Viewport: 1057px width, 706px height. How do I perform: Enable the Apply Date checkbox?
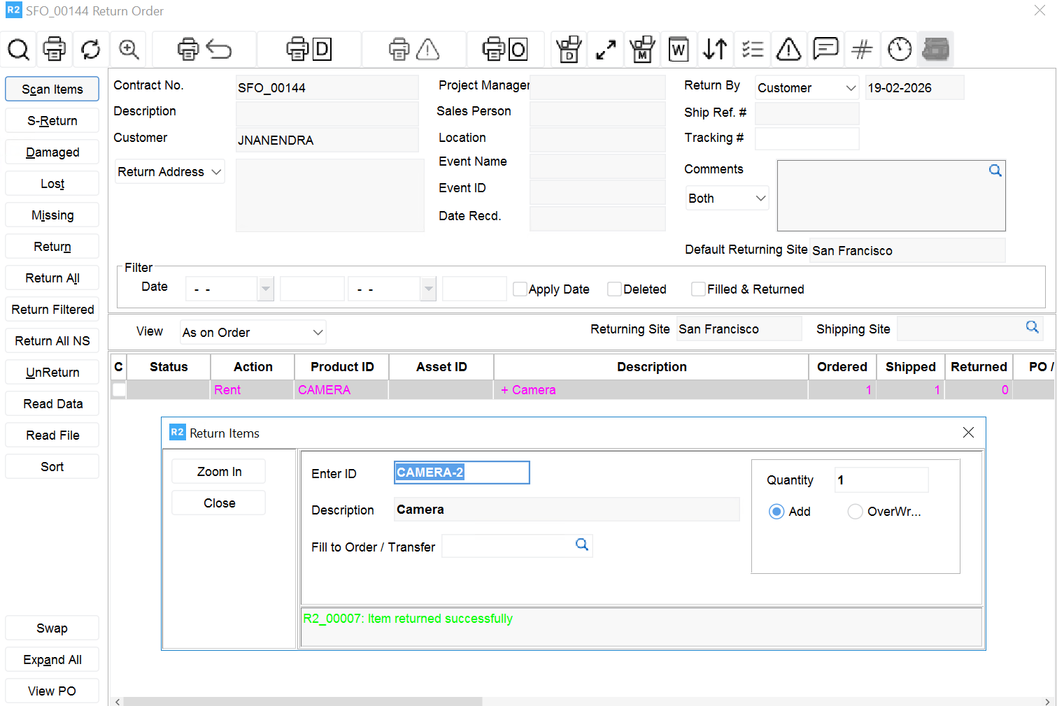click(520, 289)
